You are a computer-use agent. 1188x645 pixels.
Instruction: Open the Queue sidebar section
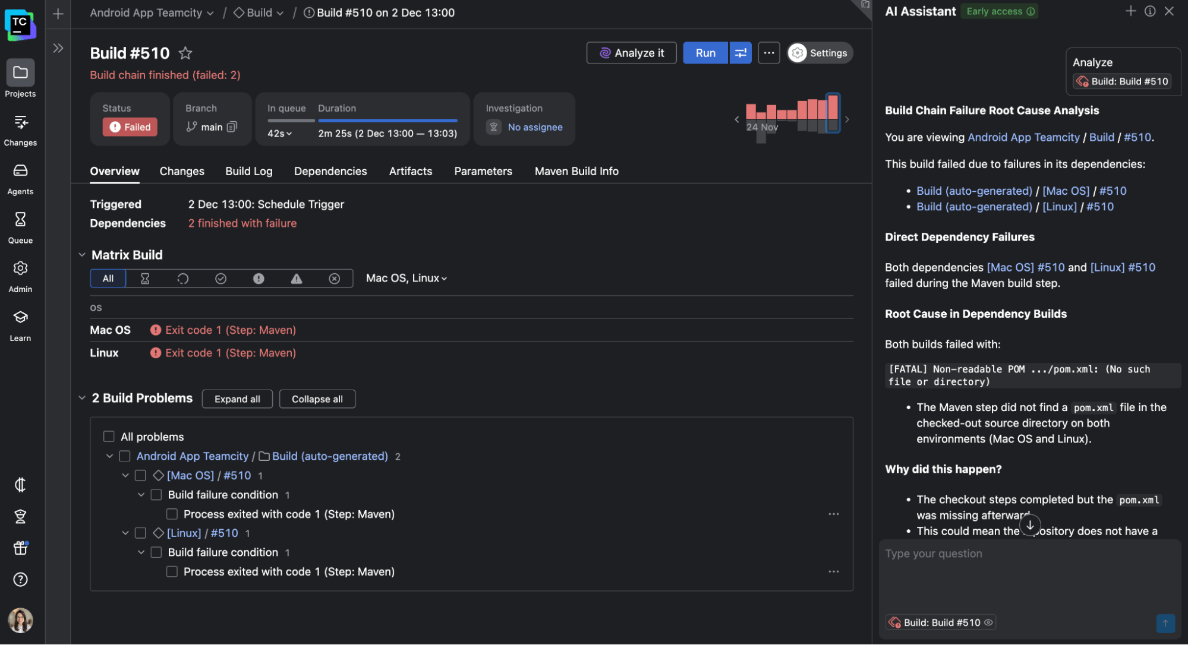click(20, 227)
